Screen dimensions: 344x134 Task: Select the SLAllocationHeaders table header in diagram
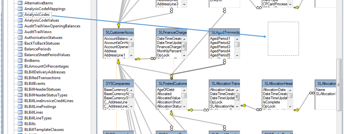pos(277,84)
